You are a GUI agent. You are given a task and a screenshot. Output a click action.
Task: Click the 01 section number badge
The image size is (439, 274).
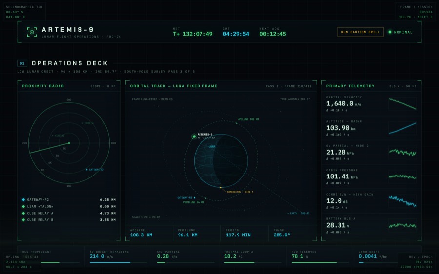pos(22,63)
